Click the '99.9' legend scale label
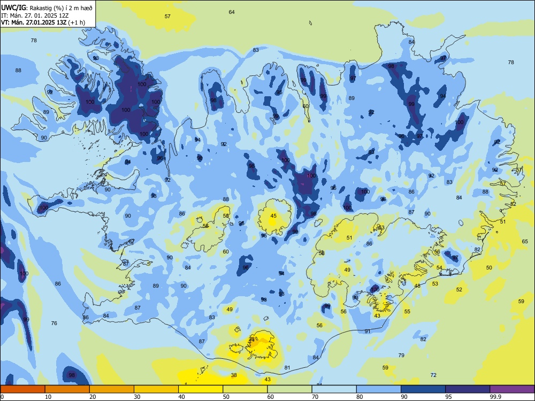The width and height of the screenshot is (535, 401). coord(495,397)
